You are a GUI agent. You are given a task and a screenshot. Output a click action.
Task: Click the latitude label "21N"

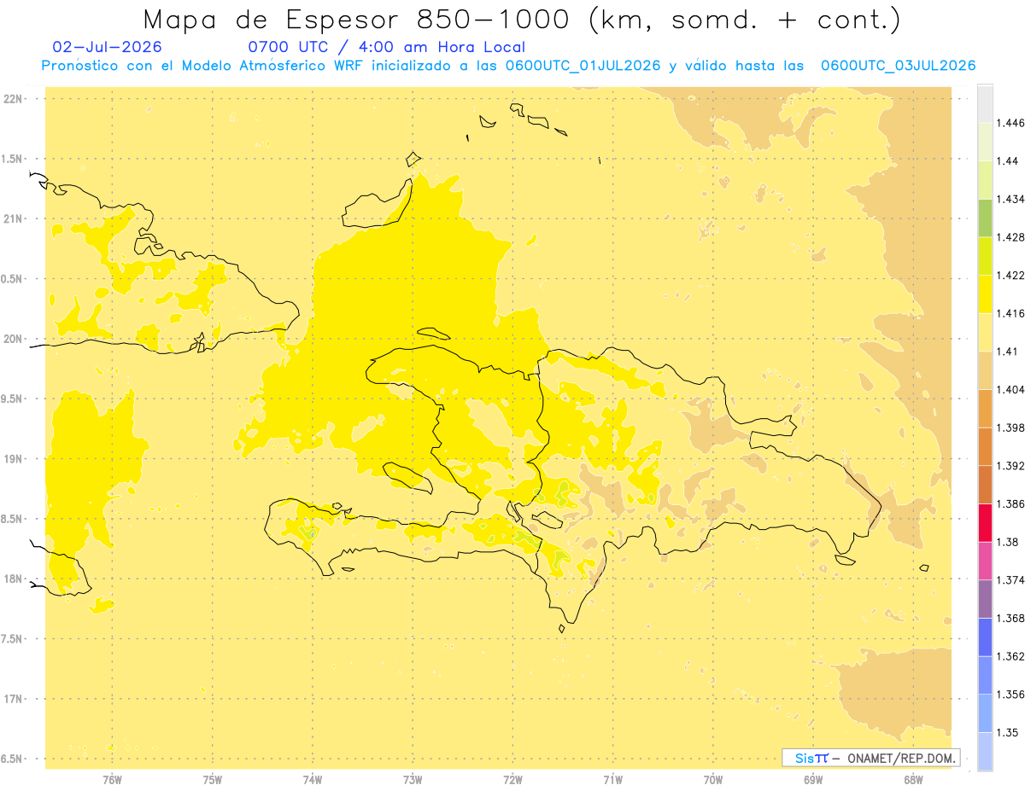(12, 219)
